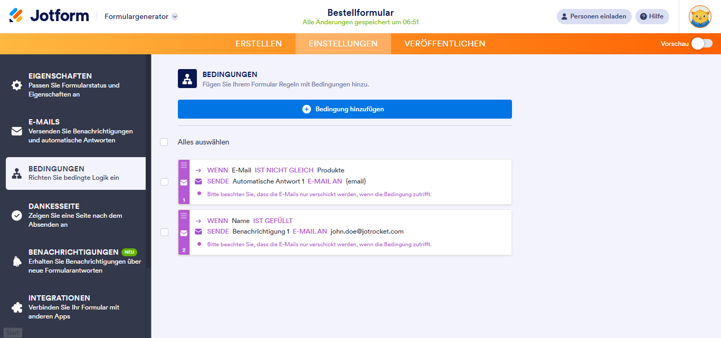Switch to the VERÖFFENTLICHEN tab

[x=444, y=44]
